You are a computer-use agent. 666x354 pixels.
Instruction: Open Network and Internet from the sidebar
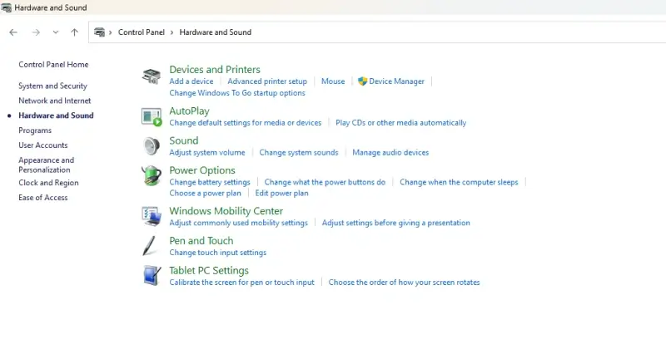click(x=55, y=101)
